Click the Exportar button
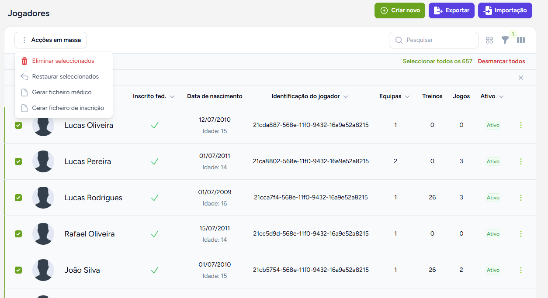 click(x=451, y=10)
